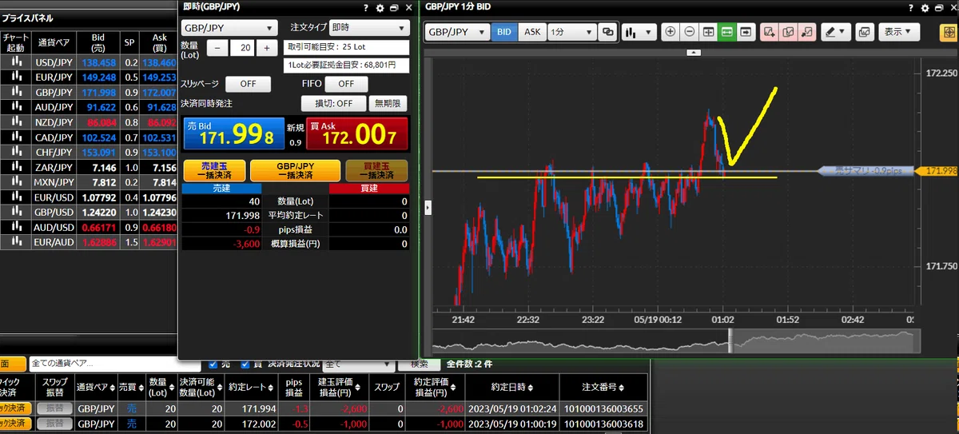Click the grid layout chart icon
Screen dimensions: 959x434
(x=708, y=32)
